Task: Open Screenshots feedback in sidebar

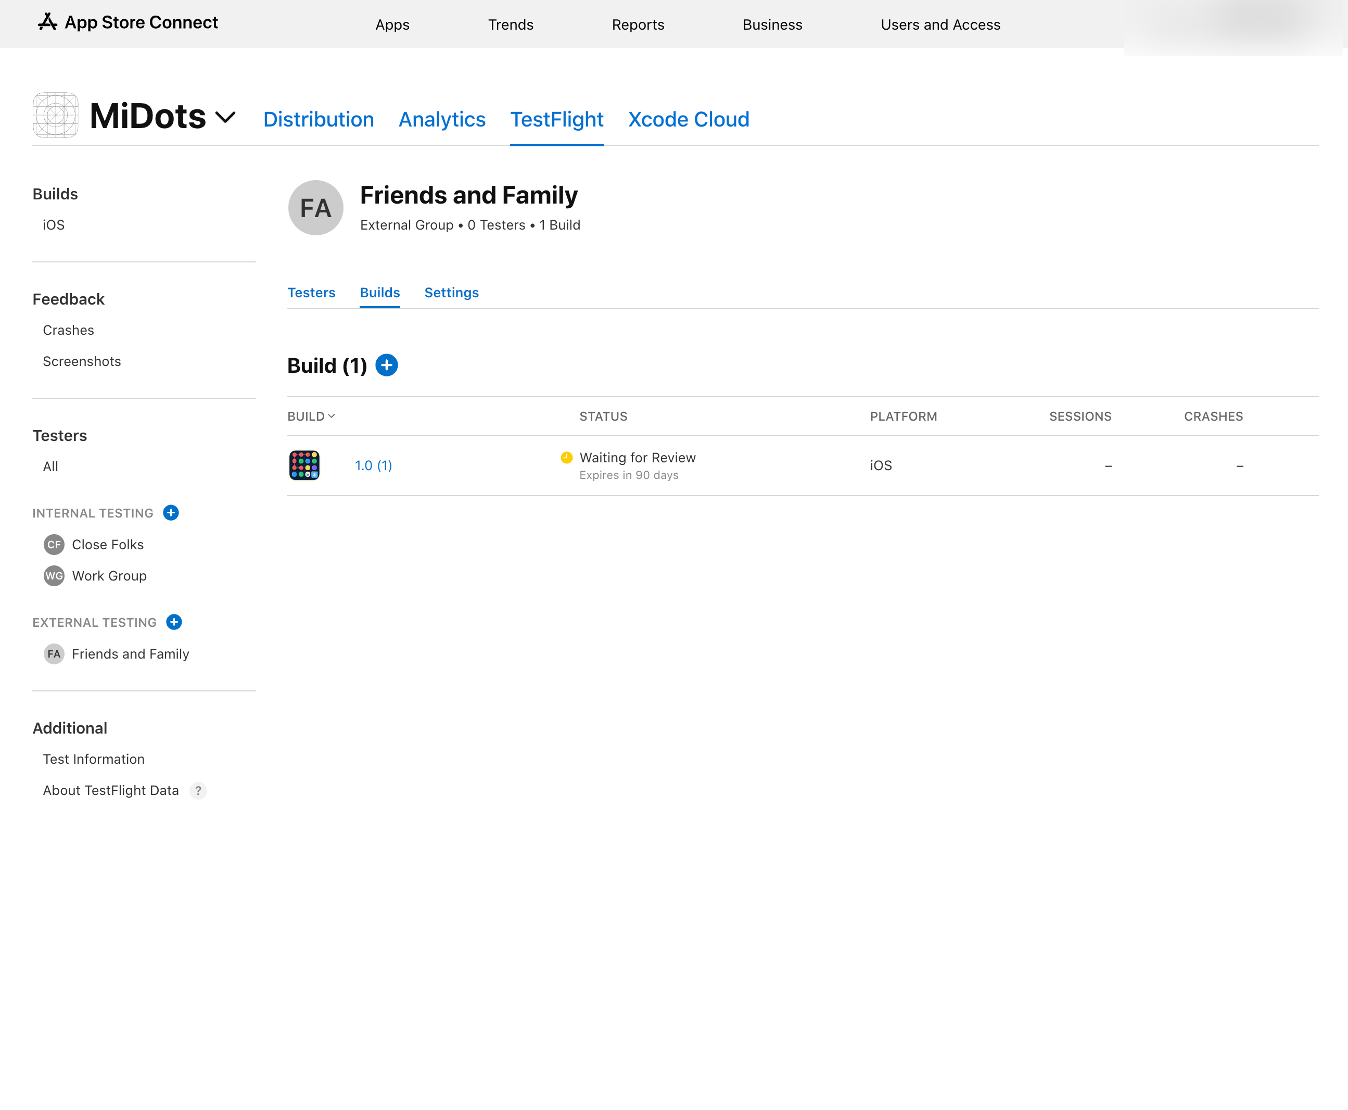Action: click(x=82, y=362)
